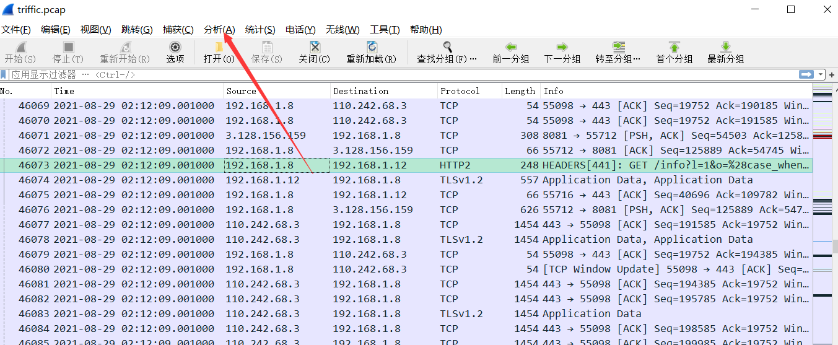Image resolution: width=838 pixels, height=345 pixels.
Task: Click the plus button at filter bar end
Action: [832, 74]
